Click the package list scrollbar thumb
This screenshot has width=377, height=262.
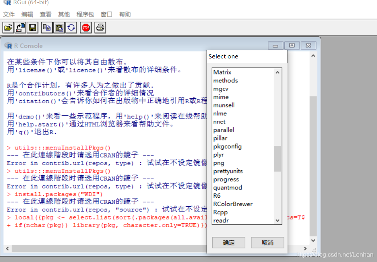(x=277, y=159)
